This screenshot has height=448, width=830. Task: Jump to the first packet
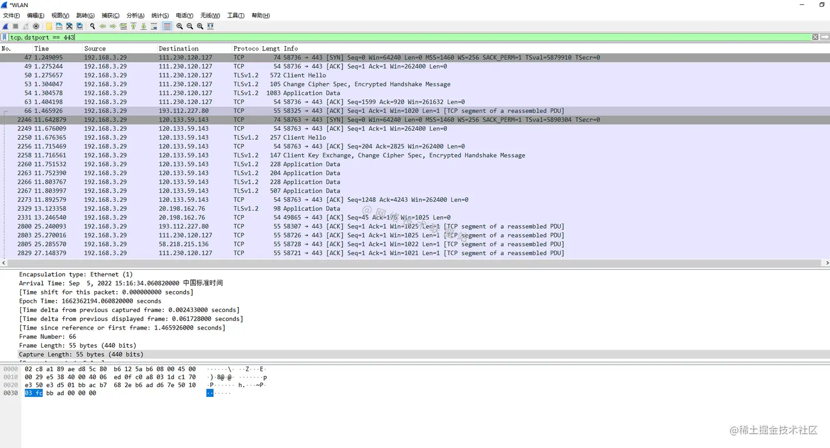coord(133,26)
